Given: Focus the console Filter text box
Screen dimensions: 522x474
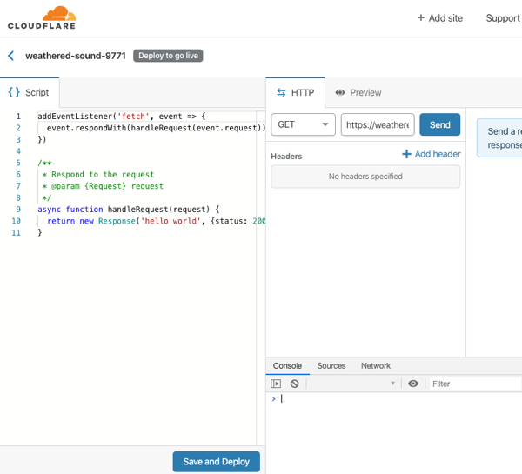Looking at the screenshot, I should [474, 384].
